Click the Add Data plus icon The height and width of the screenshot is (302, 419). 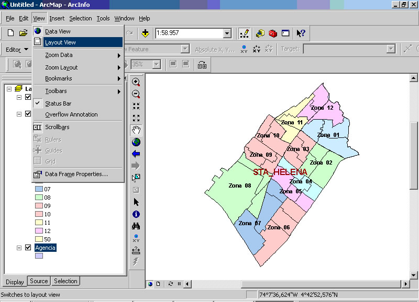[x=145, y=33]
